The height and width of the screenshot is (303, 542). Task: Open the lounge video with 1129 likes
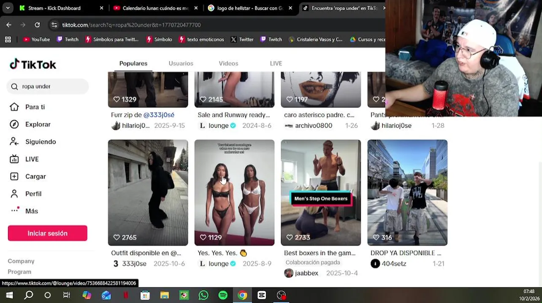click(234, 193)
